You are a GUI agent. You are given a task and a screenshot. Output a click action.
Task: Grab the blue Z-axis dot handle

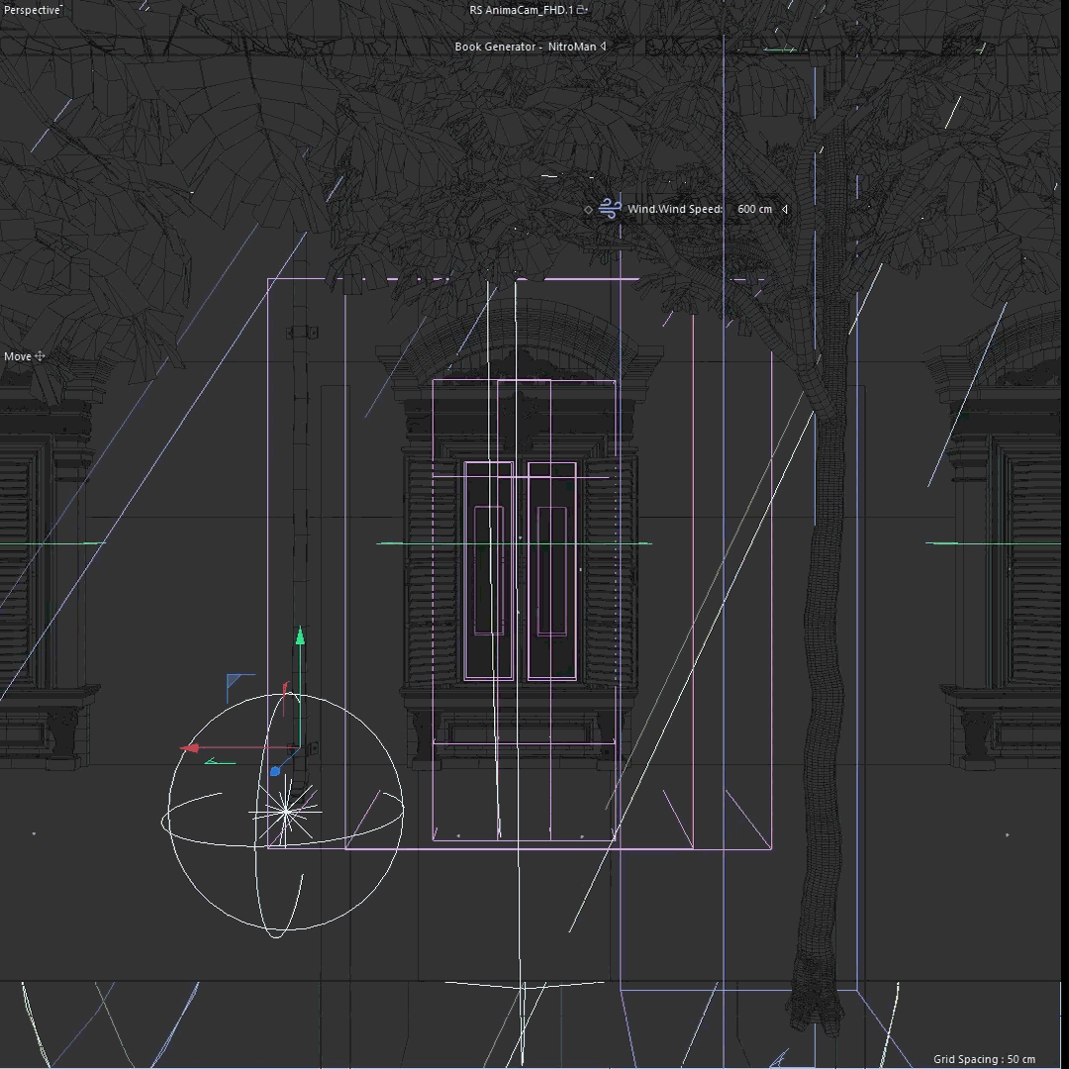275,772
